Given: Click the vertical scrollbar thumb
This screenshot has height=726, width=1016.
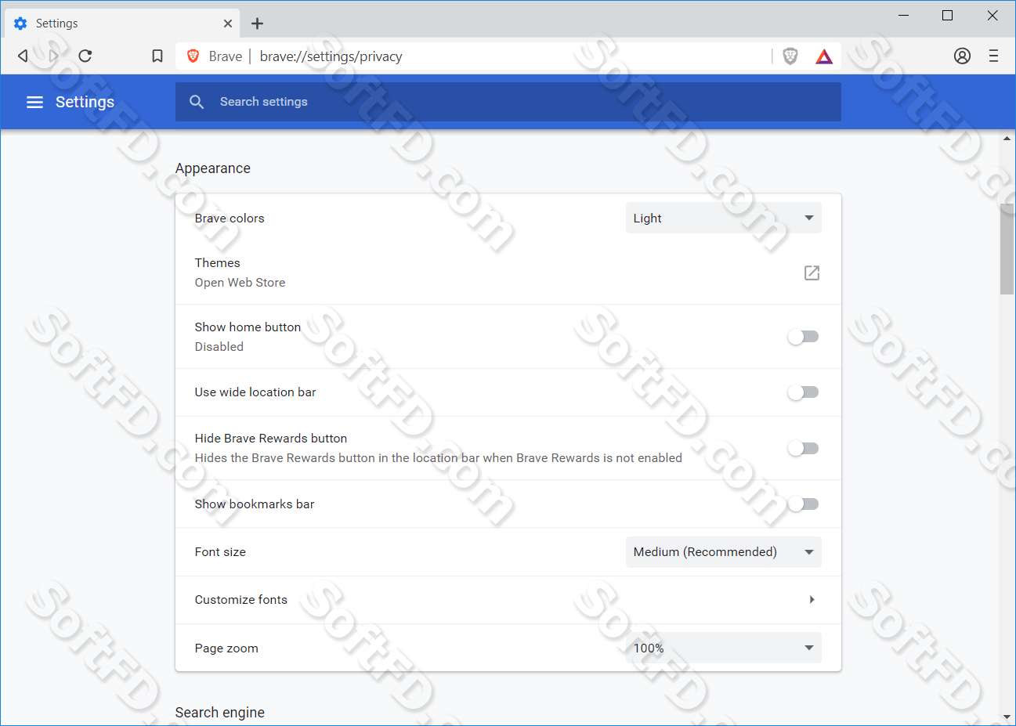Looking at the screenshot, I should click(x=1007, y=249).
